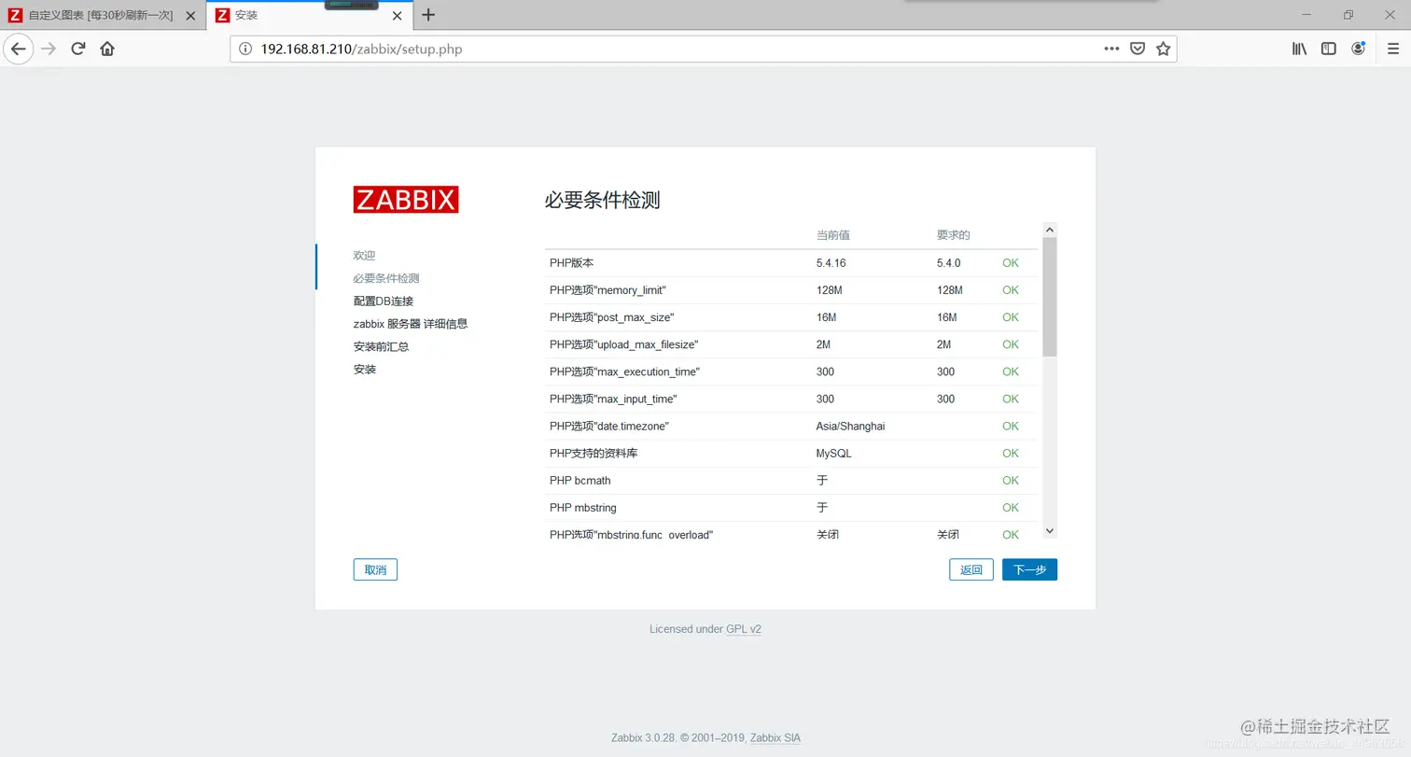Open the browser home page
Screen dimensions: 1411x757
point(107,49)
